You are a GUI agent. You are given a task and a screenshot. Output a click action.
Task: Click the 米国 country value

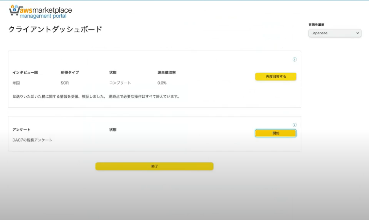(x=16, y=83)
